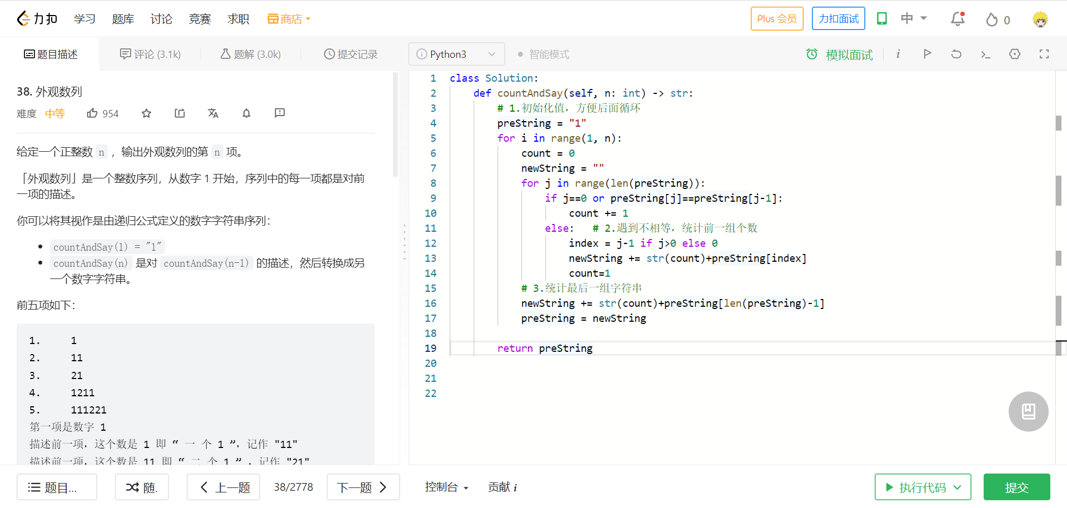
Task: Click the like count 954
Action: point(111,113)
